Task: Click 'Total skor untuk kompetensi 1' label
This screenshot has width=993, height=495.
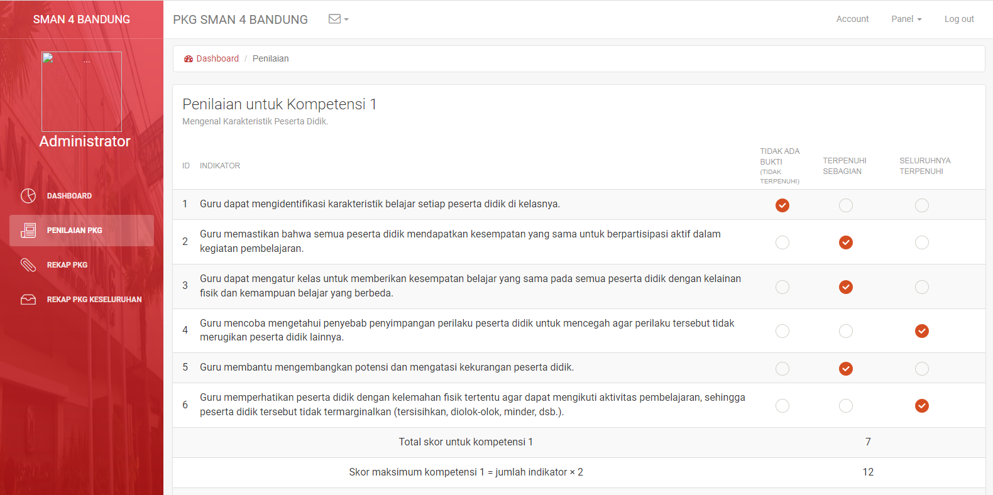Action: [466, 442]
